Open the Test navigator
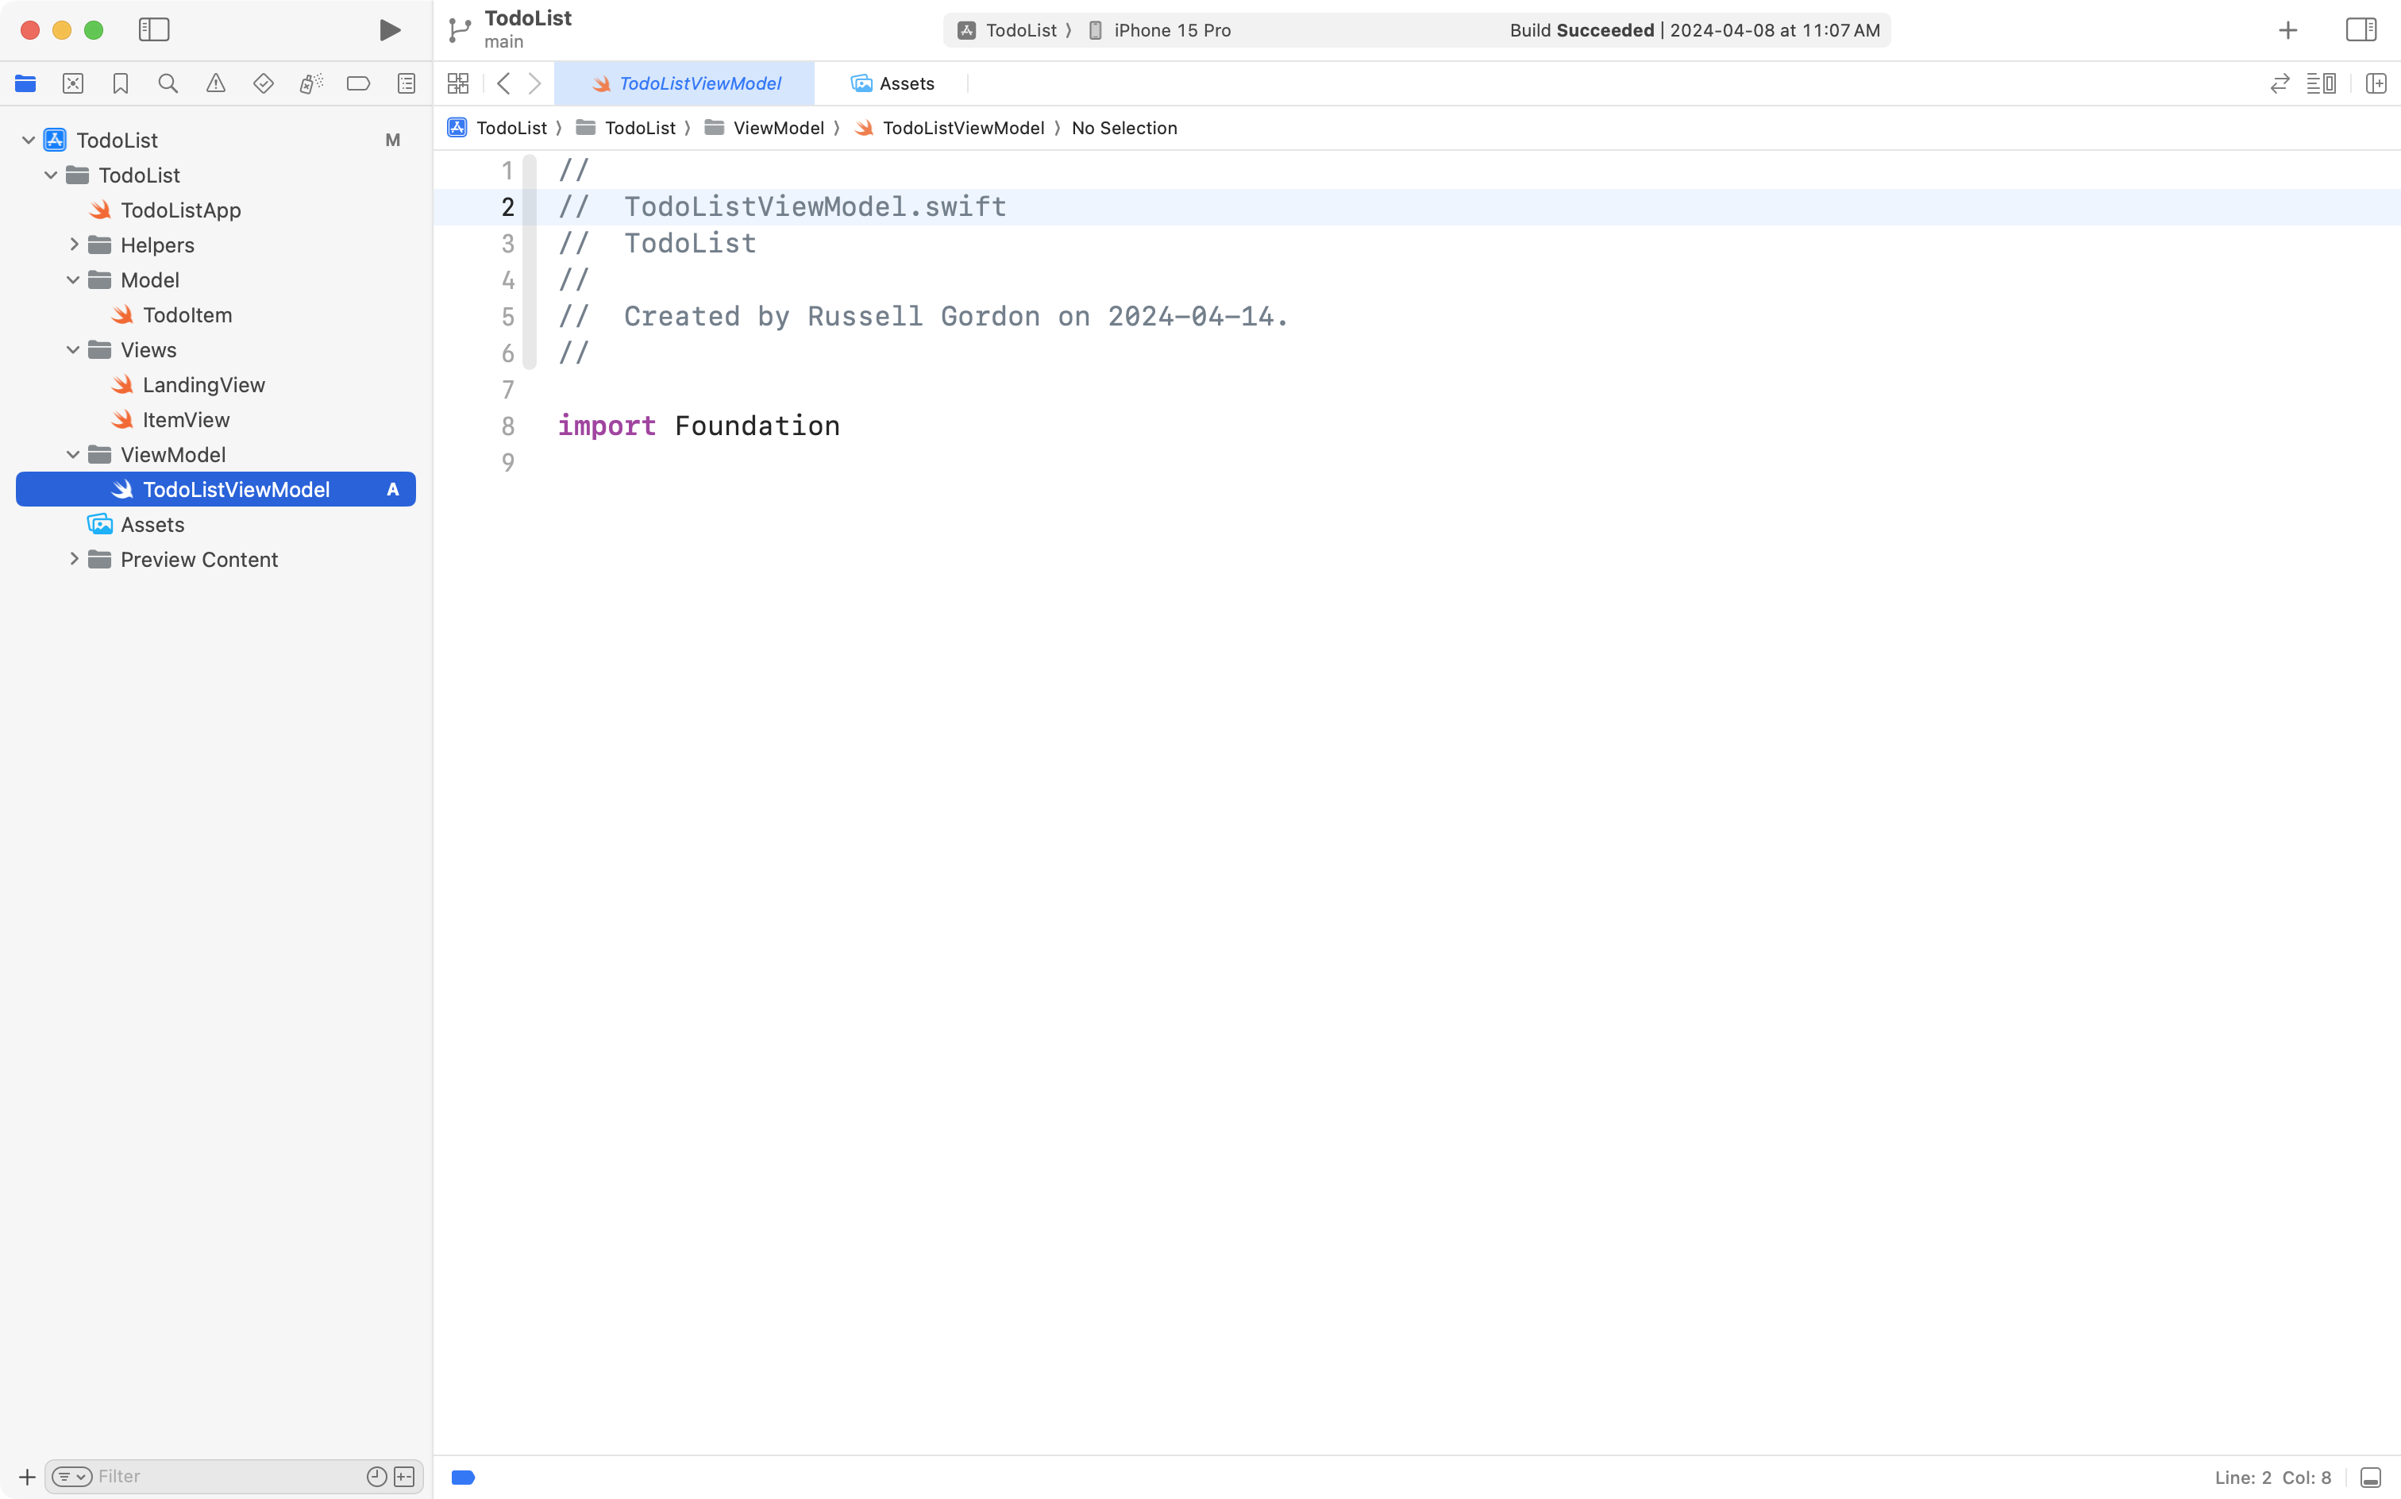The width and height of the screenshot is (2401, 1499). 263,83
